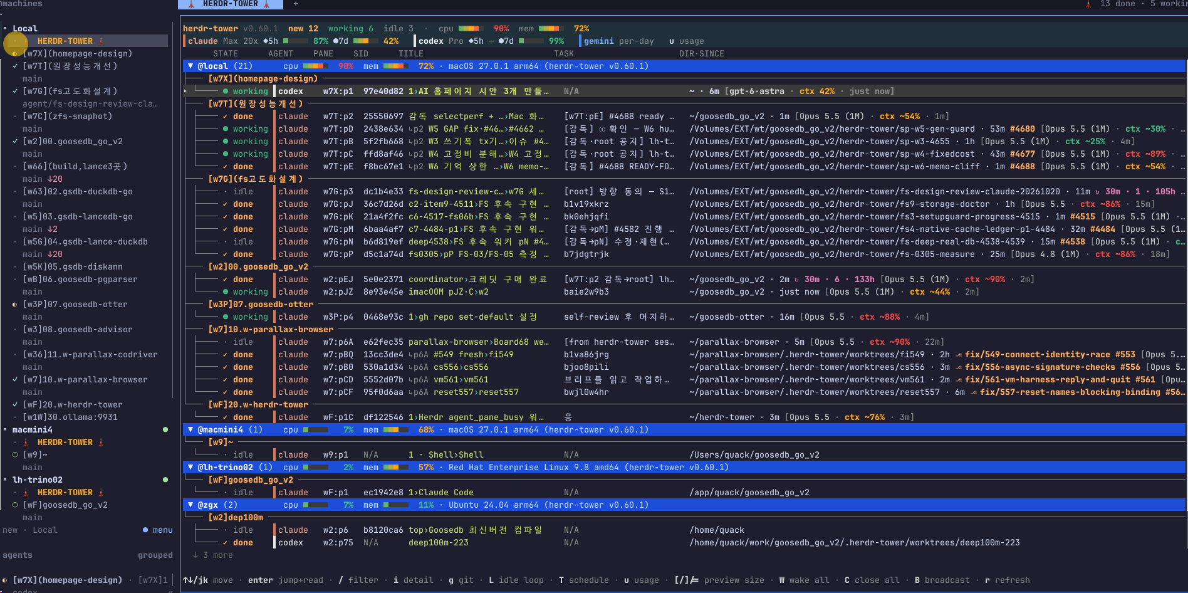Image resolution: width=1188 pixels, height=593 pixels.
Task: Toggle the checkmark beside [w7G] in sidebar
Action: pyautogui.click(x=15, y=92)
